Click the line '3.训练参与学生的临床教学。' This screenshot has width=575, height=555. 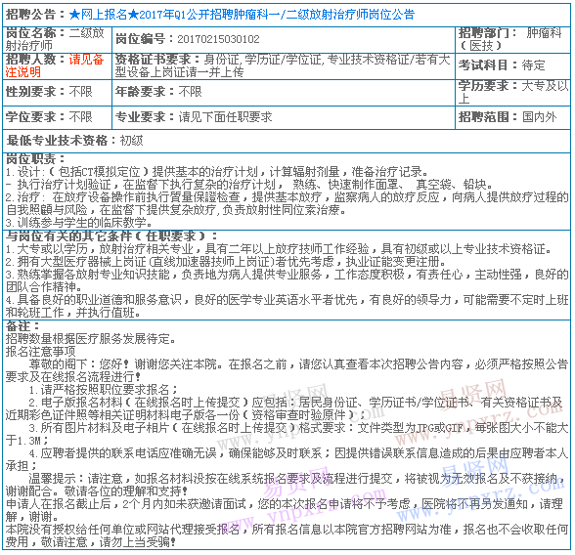click(79, 223)
